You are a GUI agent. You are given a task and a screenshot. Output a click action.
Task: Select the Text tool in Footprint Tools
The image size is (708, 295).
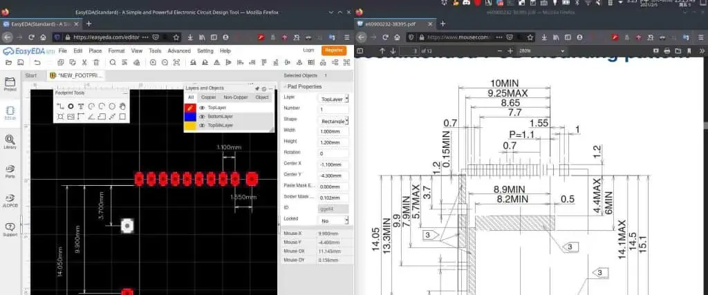tap(81, 106)
